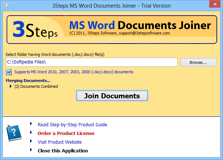The image size is (223, 160).
Task: Click the Merging Documents... status text
Action: click(x=28, y=81)
